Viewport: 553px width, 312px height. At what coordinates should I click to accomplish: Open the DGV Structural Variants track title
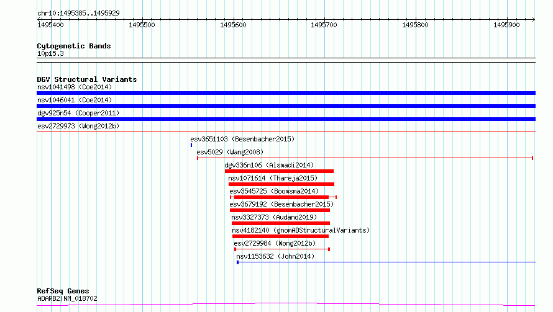(87, 79)
